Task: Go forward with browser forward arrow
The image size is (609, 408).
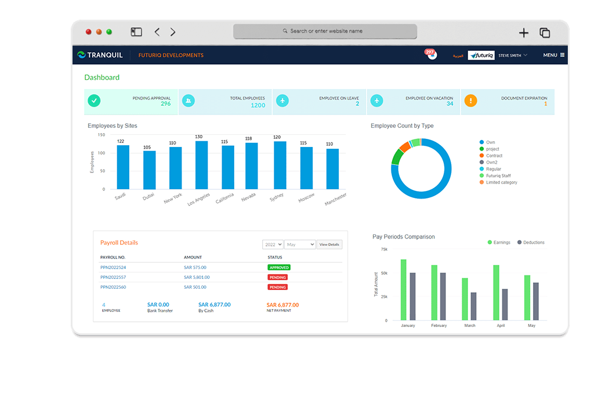Action: coord(173,32)
